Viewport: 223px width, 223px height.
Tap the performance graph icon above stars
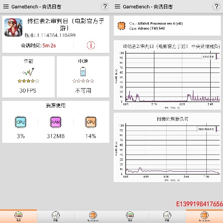tap(28, 72)
